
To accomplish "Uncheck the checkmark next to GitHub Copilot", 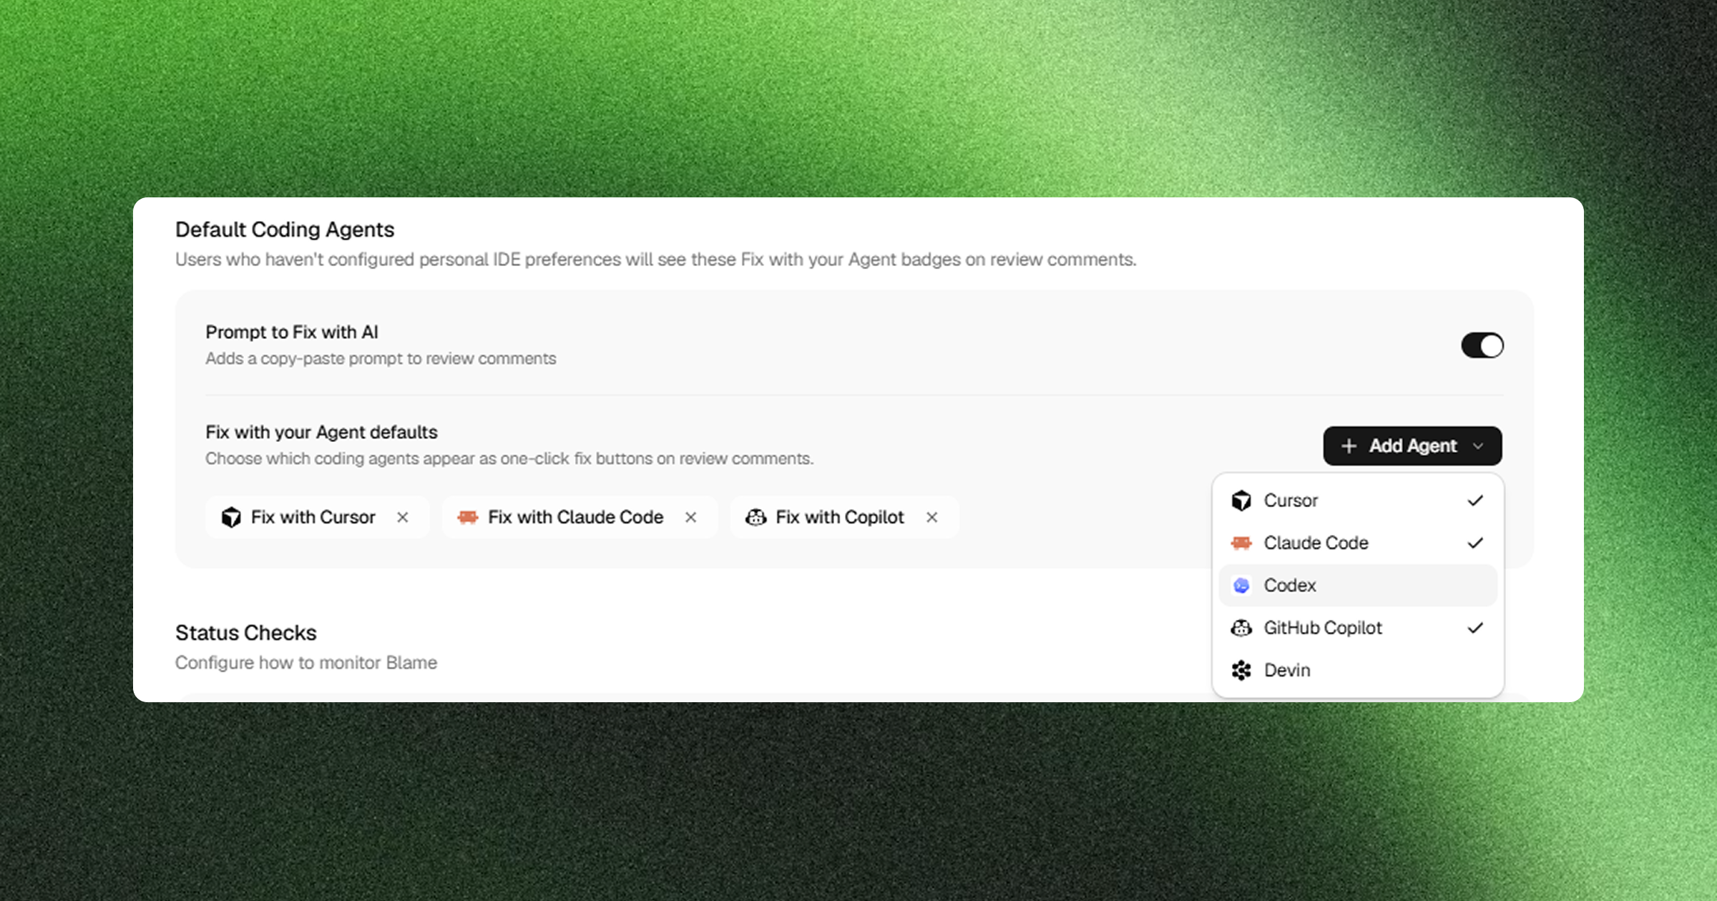I will pyautogui.click(x=1475, y=628).
